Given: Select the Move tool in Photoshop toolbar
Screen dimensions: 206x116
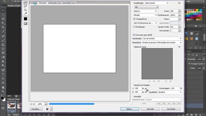Looking at the screenshot, I should pos(3,11).
